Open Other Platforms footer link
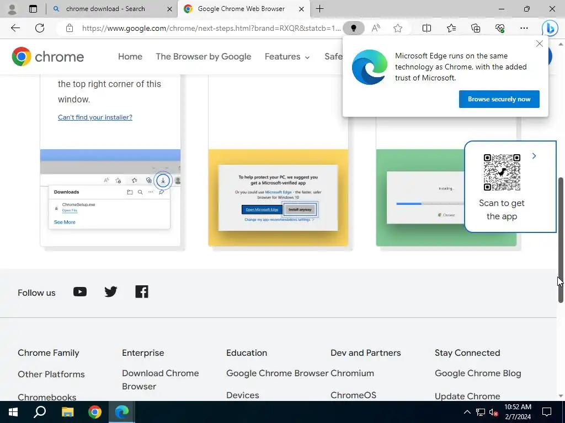 pos(51,374)
